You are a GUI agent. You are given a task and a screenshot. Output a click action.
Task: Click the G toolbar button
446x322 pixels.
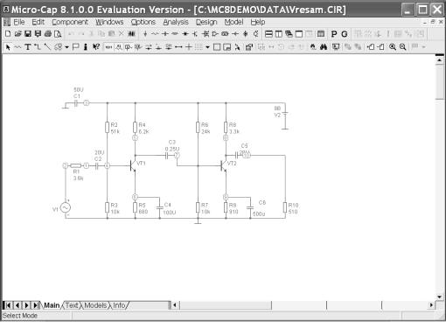(345, 34)
